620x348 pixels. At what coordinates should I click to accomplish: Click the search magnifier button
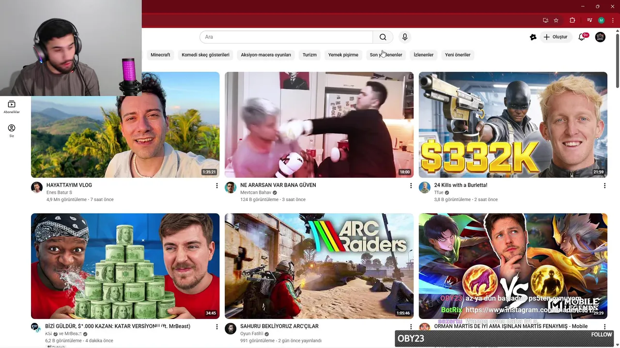[x=383, y=37]
